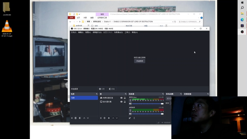Pop out the Audio Mixer dock
247x139 pixels.
pos(163,94)
